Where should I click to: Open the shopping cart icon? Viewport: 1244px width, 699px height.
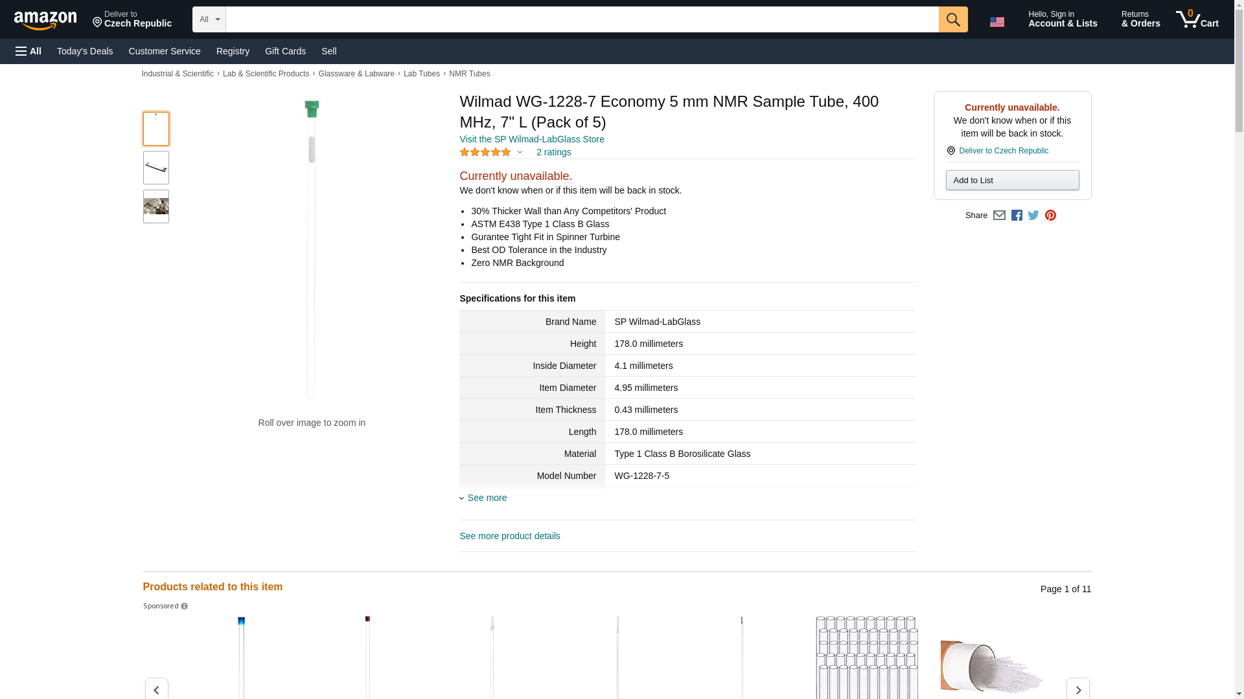click(1197, 19)
